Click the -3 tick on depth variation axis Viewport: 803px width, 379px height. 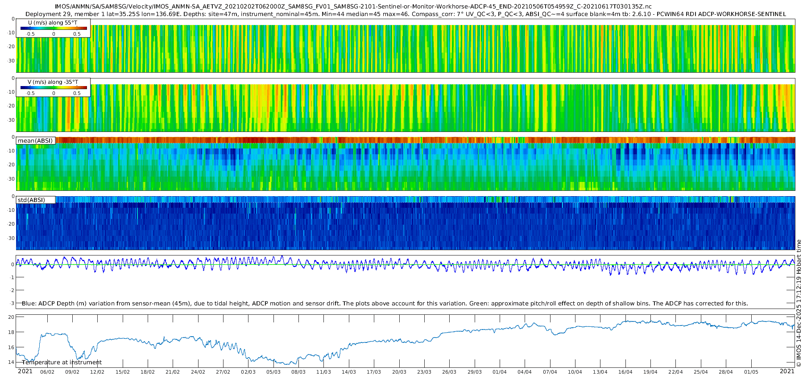[12, 303]
